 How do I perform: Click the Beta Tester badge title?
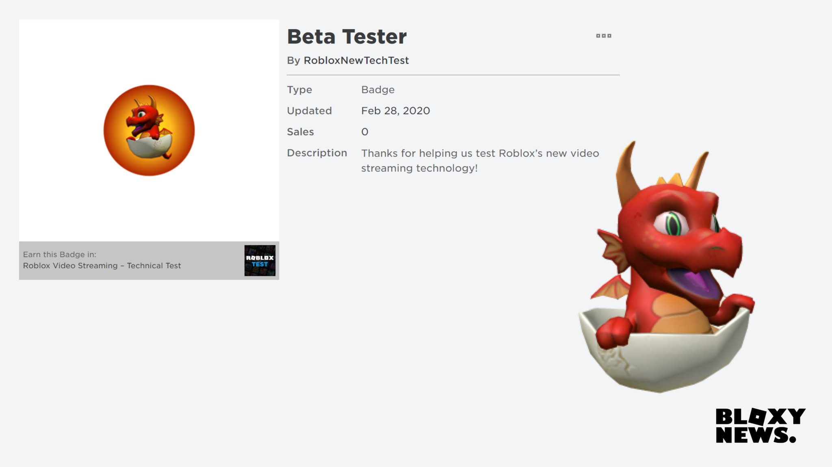[x=347, y=37]
